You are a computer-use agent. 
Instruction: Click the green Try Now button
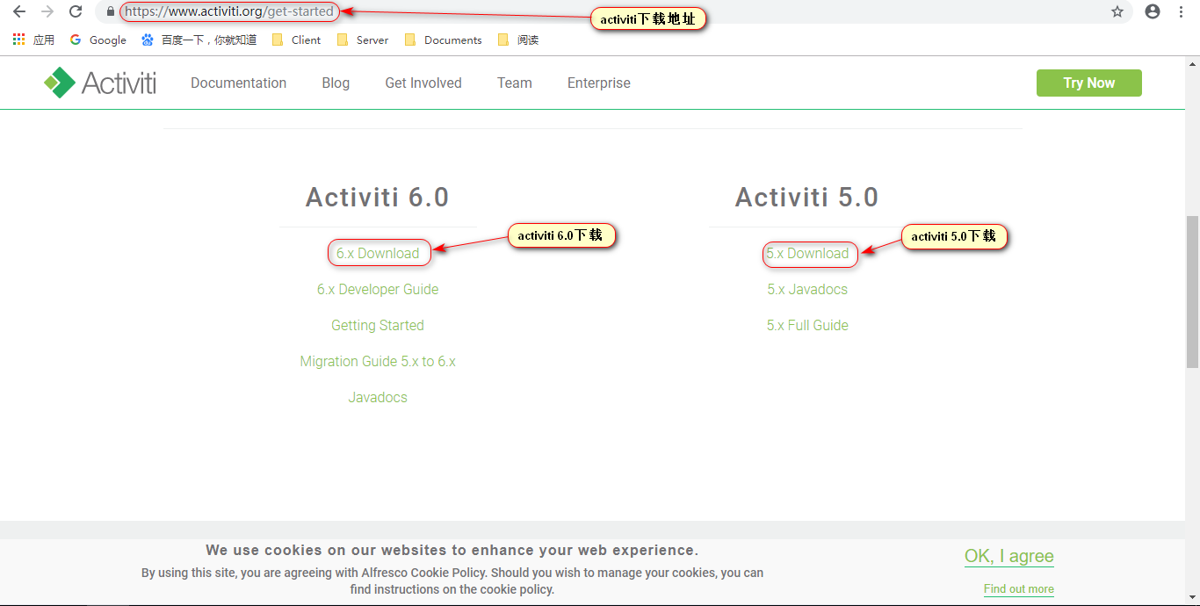click(x=1088, y=83)
